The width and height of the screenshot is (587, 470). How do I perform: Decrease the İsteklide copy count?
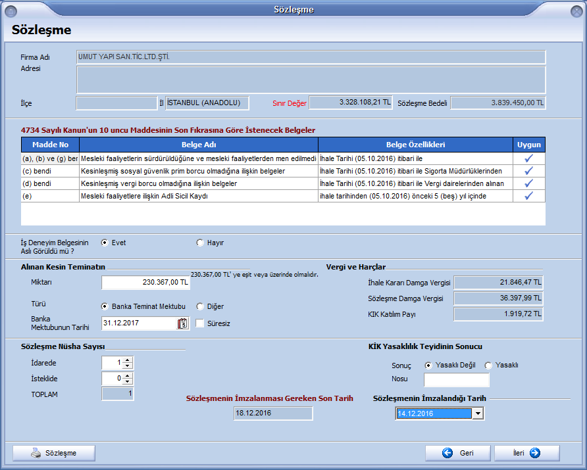pos(128,381)
